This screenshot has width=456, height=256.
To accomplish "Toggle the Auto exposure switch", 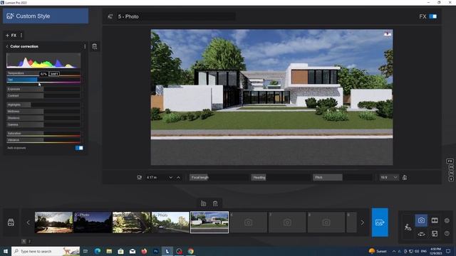I will click(79, 148).
